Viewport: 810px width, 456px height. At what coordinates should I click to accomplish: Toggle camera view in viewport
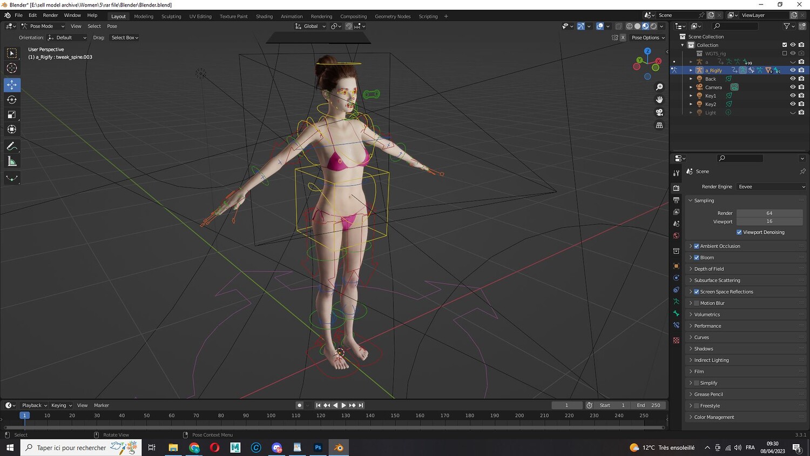coord(659,112)
